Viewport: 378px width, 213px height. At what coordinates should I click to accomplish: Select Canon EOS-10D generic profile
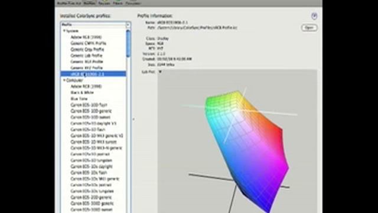[91, 111]
